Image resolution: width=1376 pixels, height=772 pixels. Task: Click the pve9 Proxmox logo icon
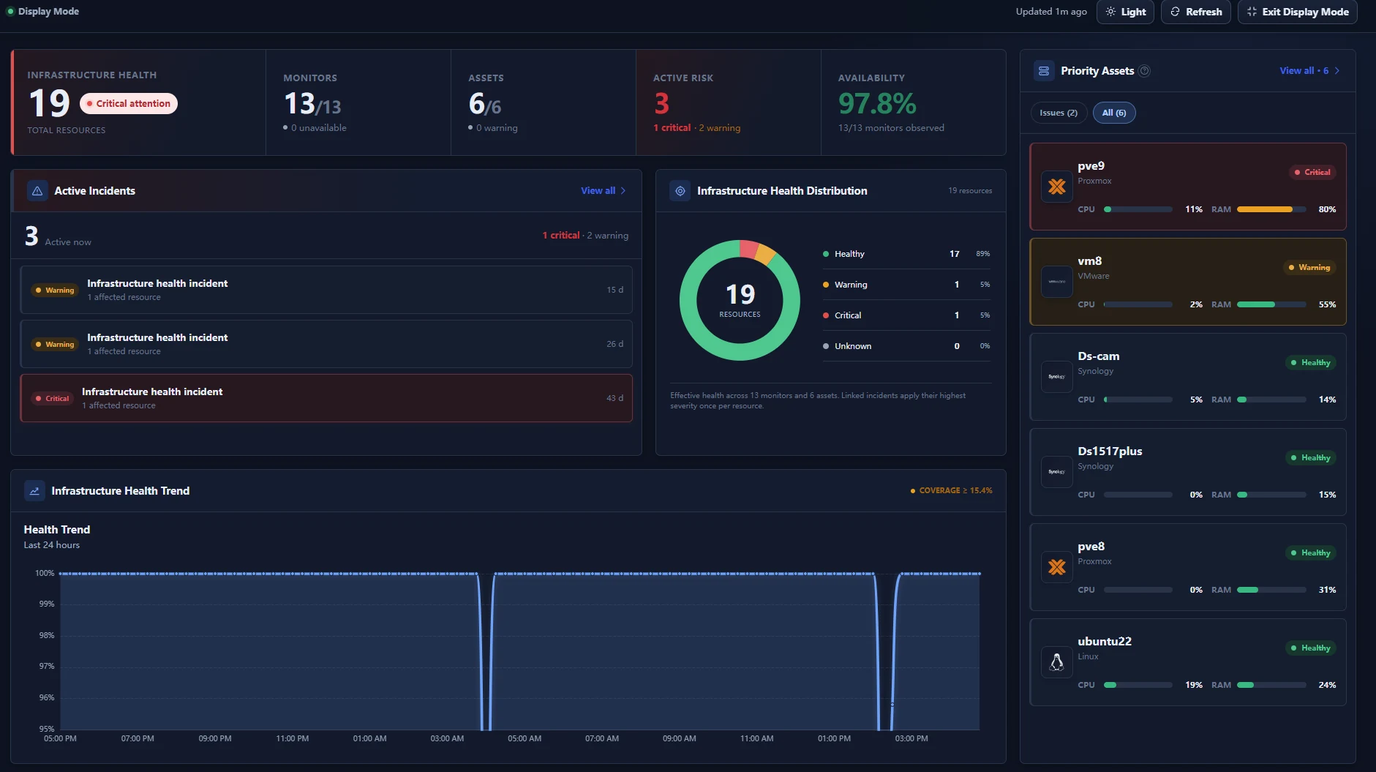(x=1057, y=187)
